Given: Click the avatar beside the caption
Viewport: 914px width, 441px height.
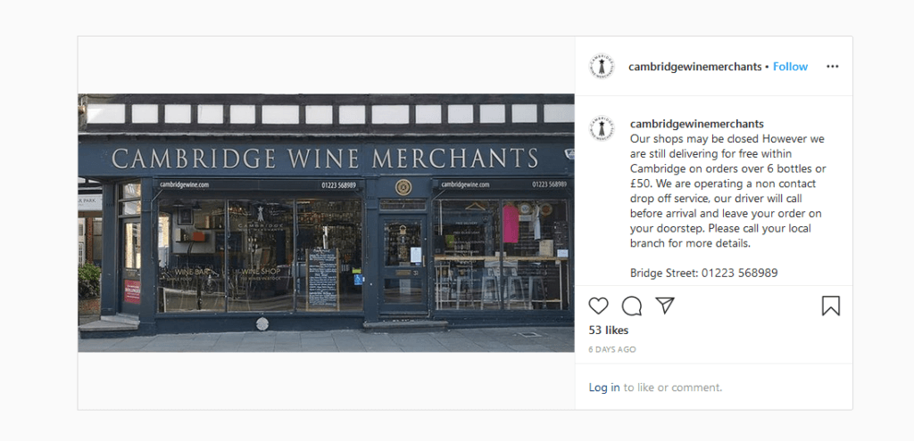Looking at the screenshot, I should pos(602,128).
